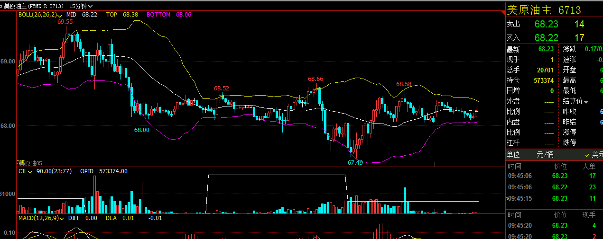Click the 67.49 low price marker
Screen dimensions: 603x239
click(355, 162)
